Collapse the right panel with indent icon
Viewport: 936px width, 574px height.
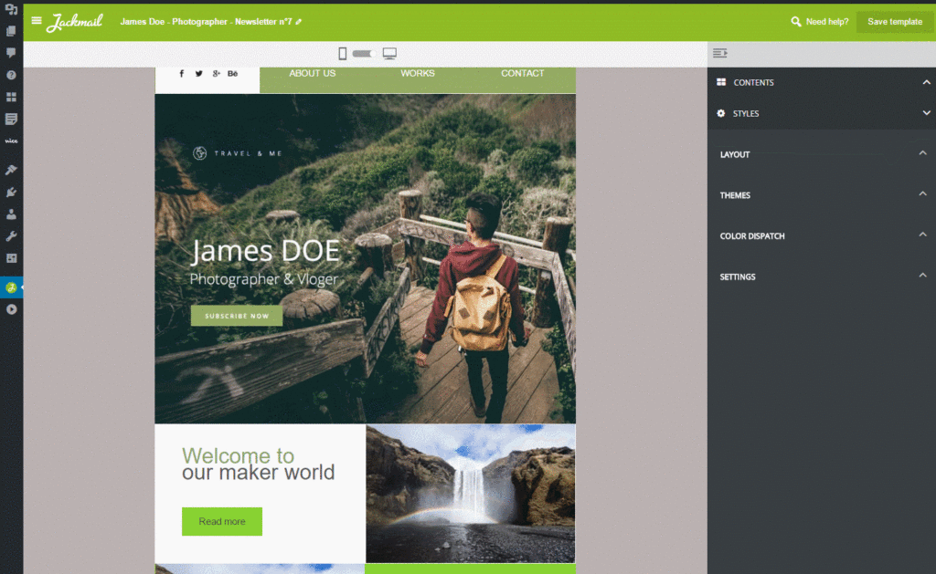(x=720, y=53)
